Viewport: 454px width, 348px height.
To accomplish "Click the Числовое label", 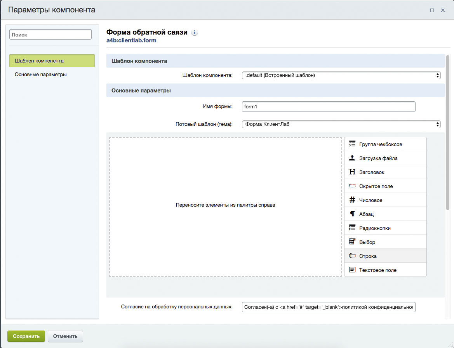I will [x=371, y=200].
